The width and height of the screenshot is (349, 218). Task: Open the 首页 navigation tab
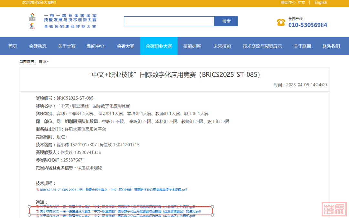click(x=13, y=46)
